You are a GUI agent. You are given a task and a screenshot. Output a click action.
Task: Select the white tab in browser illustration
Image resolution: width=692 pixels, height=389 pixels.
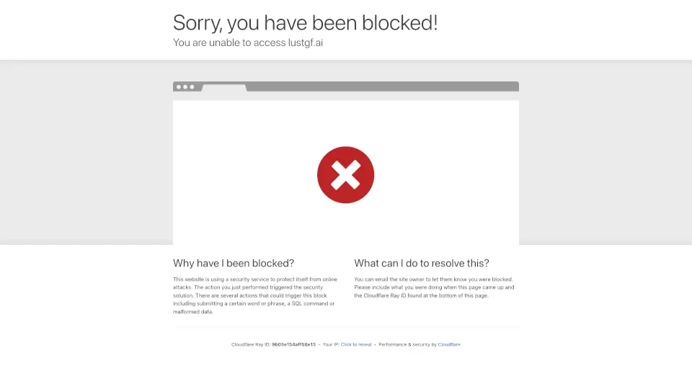coord(224,88)
